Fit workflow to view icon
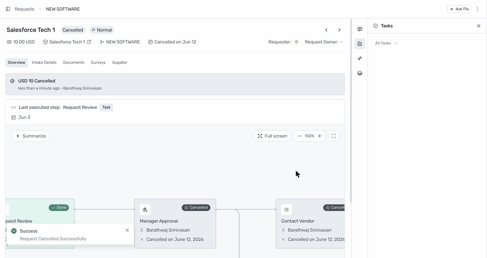 (334, 136)
